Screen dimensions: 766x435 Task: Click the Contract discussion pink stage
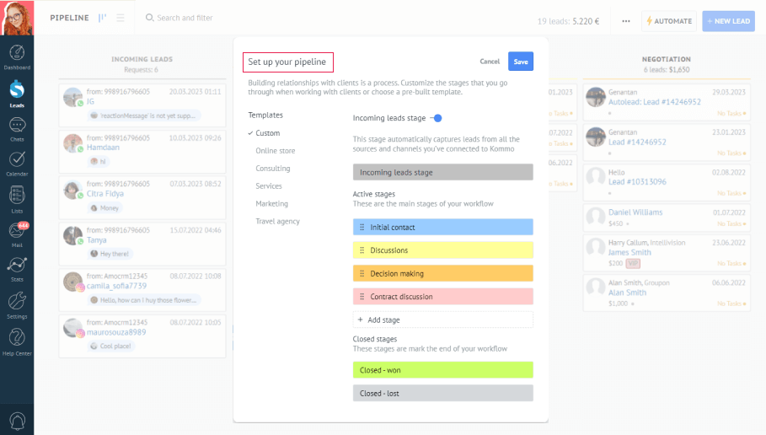tap(443, 297)
